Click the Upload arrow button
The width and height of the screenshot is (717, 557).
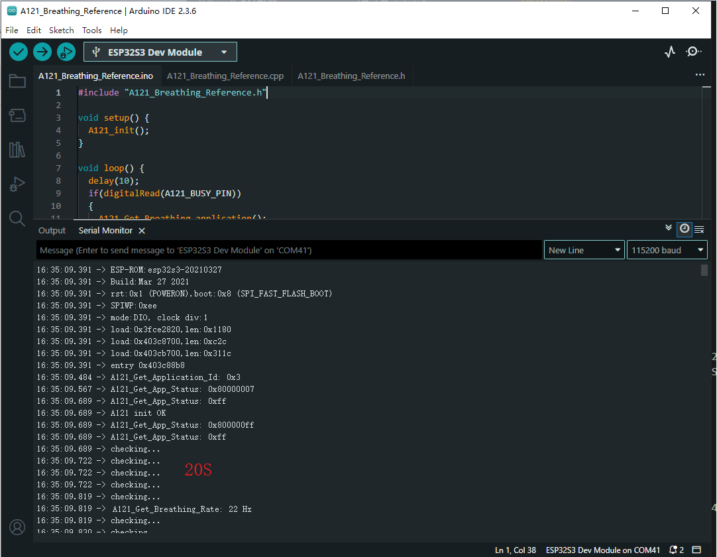tap(42, 52)
